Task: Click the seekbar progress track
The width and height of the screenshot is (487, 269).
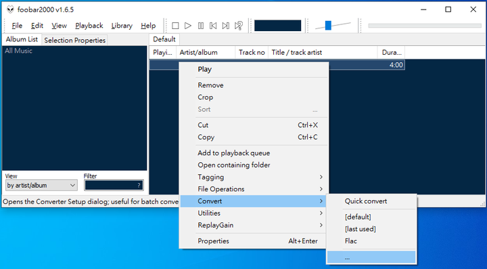Action: tap(425, 26)
